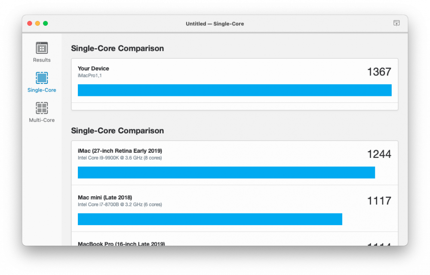Click the window title Untitled — Single-Core
Image resolution: width=430 pixels, height=275 pixels.
215,24
